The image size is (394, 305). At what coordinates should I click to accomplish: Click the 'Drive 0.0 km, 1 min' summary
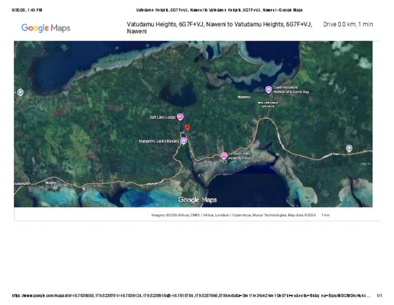click(x=348, y=24)
